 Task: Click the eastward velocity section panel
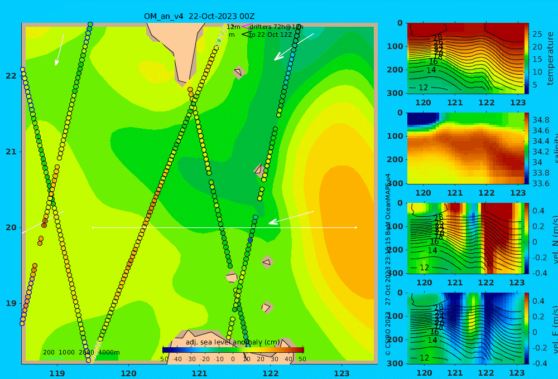tap(465, 328)
